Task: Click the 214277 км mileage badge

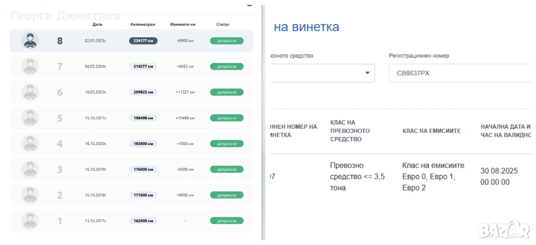Action: [143, 66]
